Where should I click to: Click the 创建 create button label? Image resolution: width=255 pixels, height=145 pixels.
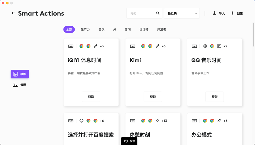(240, 14)
